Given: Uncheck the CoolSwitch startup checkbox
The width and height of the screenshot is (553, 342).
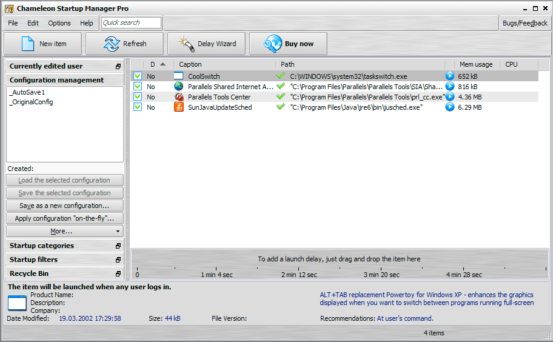Looking at the screenshot, I should [138, 76].
